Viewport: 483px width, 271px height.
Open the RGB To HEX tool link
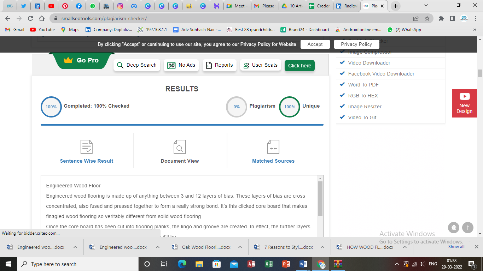click(x=363, y=96)
